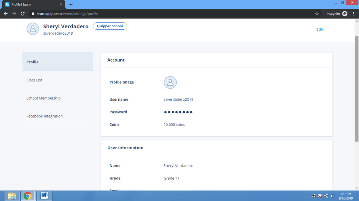Click the volume icon in system tray
359x201 pixels.
[x=332, y=196]
